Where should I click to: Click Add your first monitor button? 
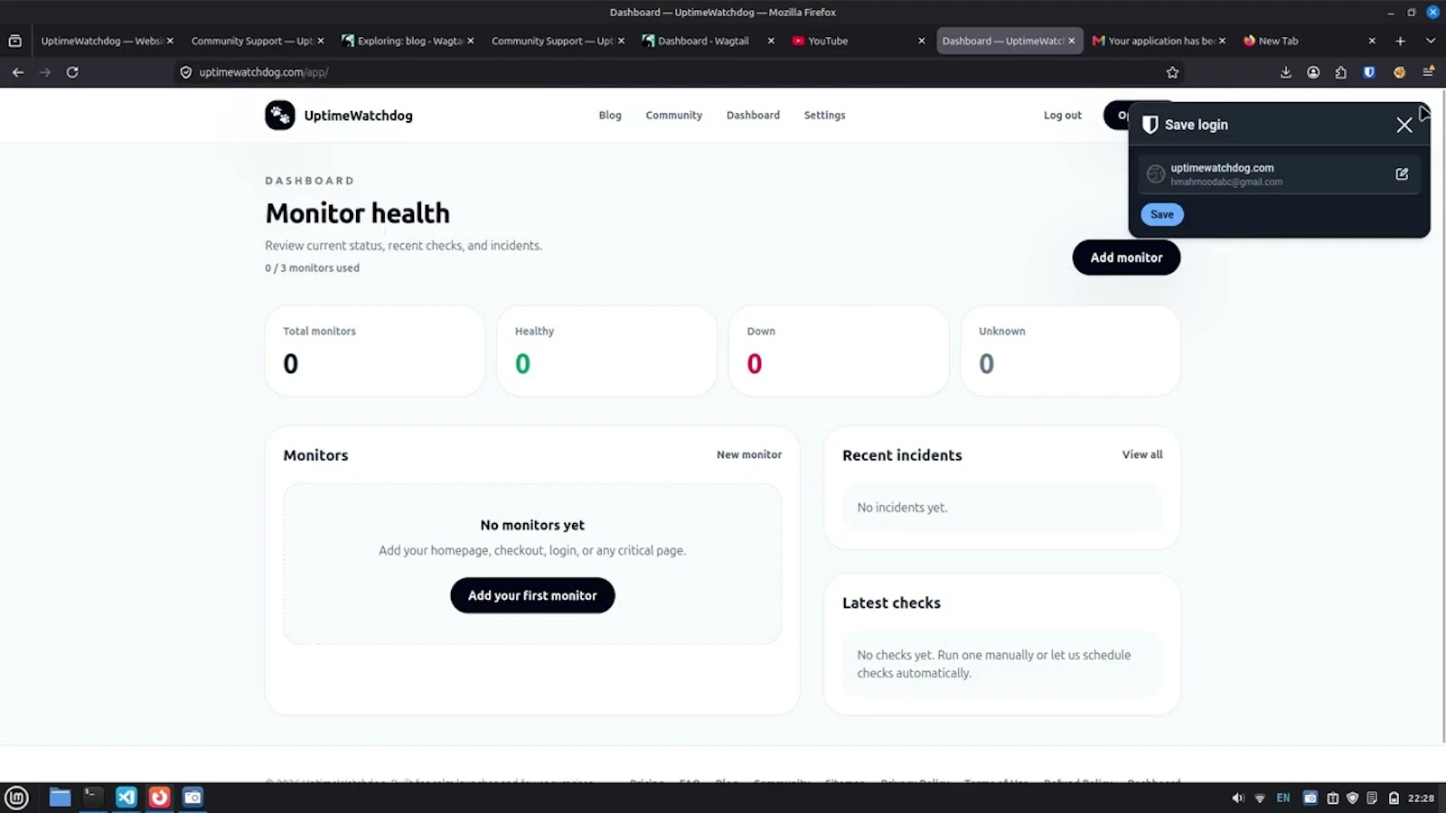click(x=532, y=595)
